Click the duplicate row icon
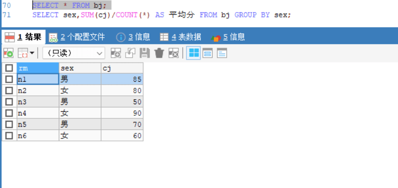Viewport: 398px width, 188px height. tap(130, 53)
